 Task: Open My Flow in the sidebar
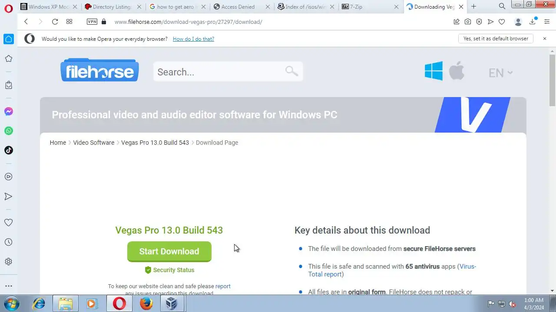(x=8, y=196)
